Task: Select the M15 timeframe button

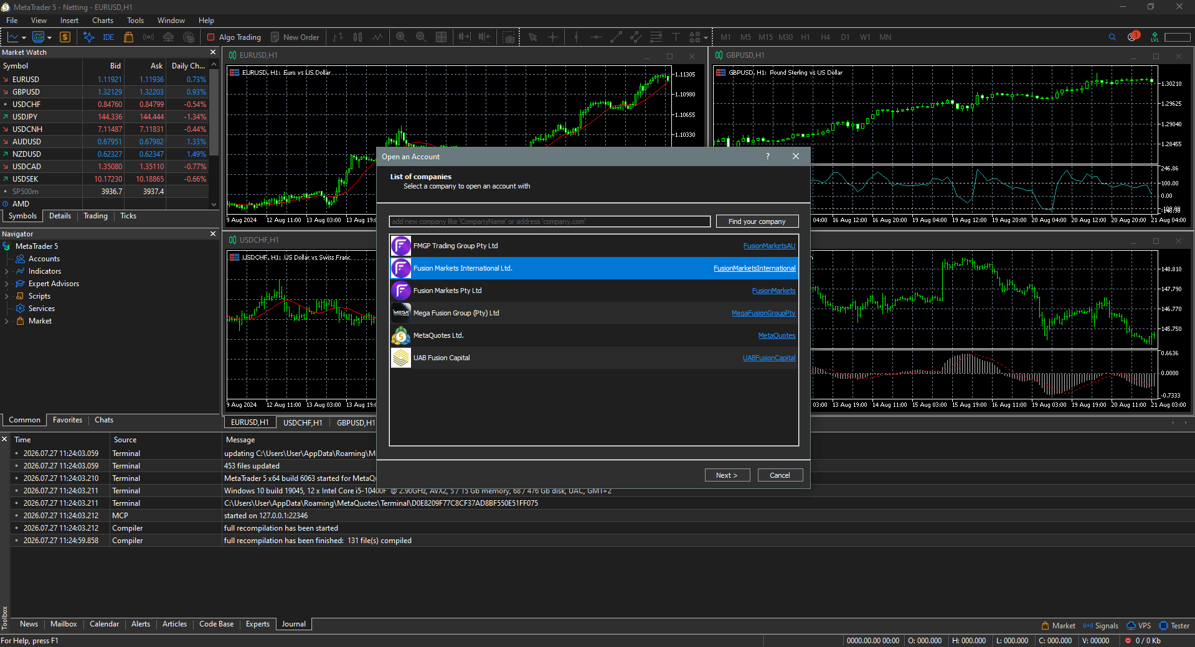Action: click(765, 37)
